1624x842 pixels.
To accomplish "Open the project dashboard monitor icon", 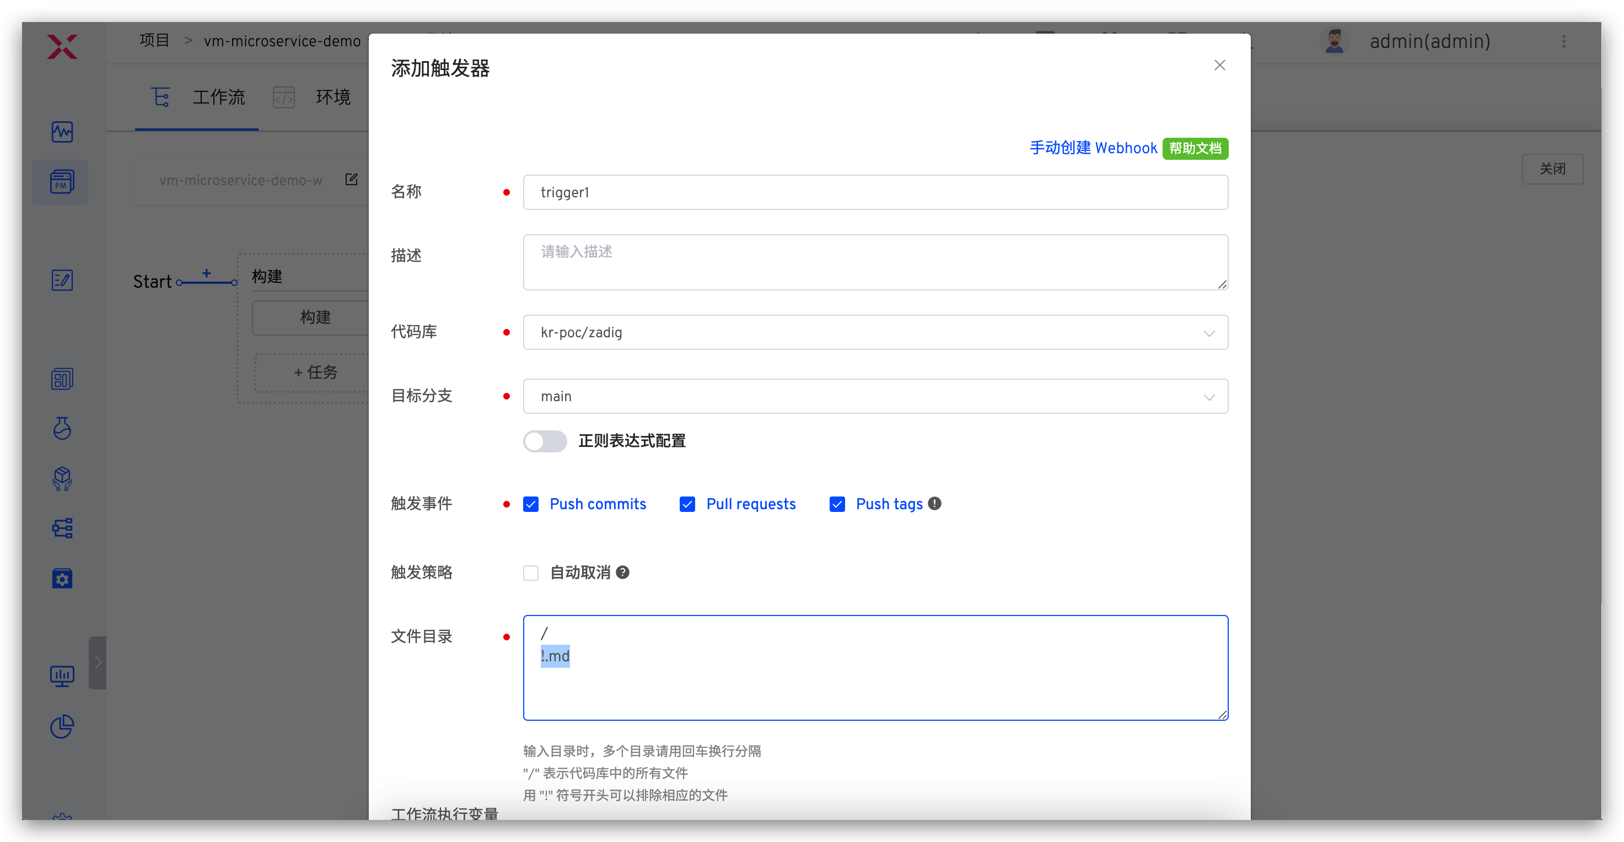I will 61,132.
